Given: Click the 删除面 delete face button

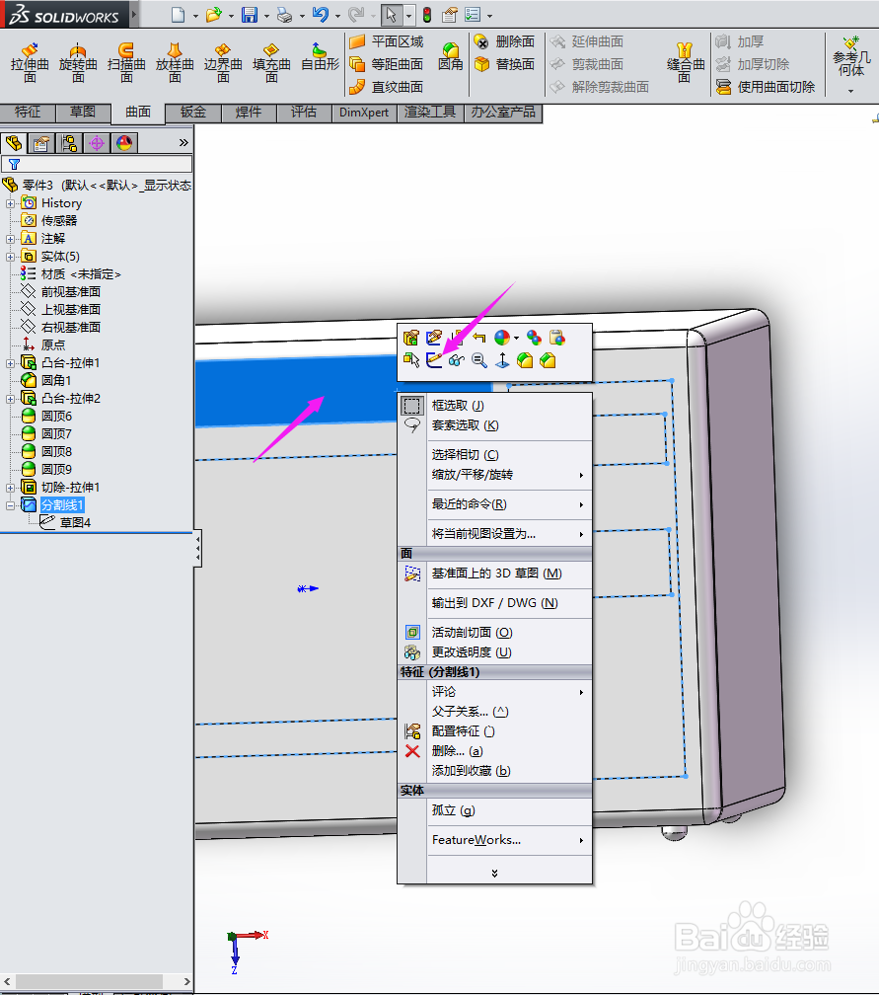Looking at the screenshot, I should pos(505,41).
